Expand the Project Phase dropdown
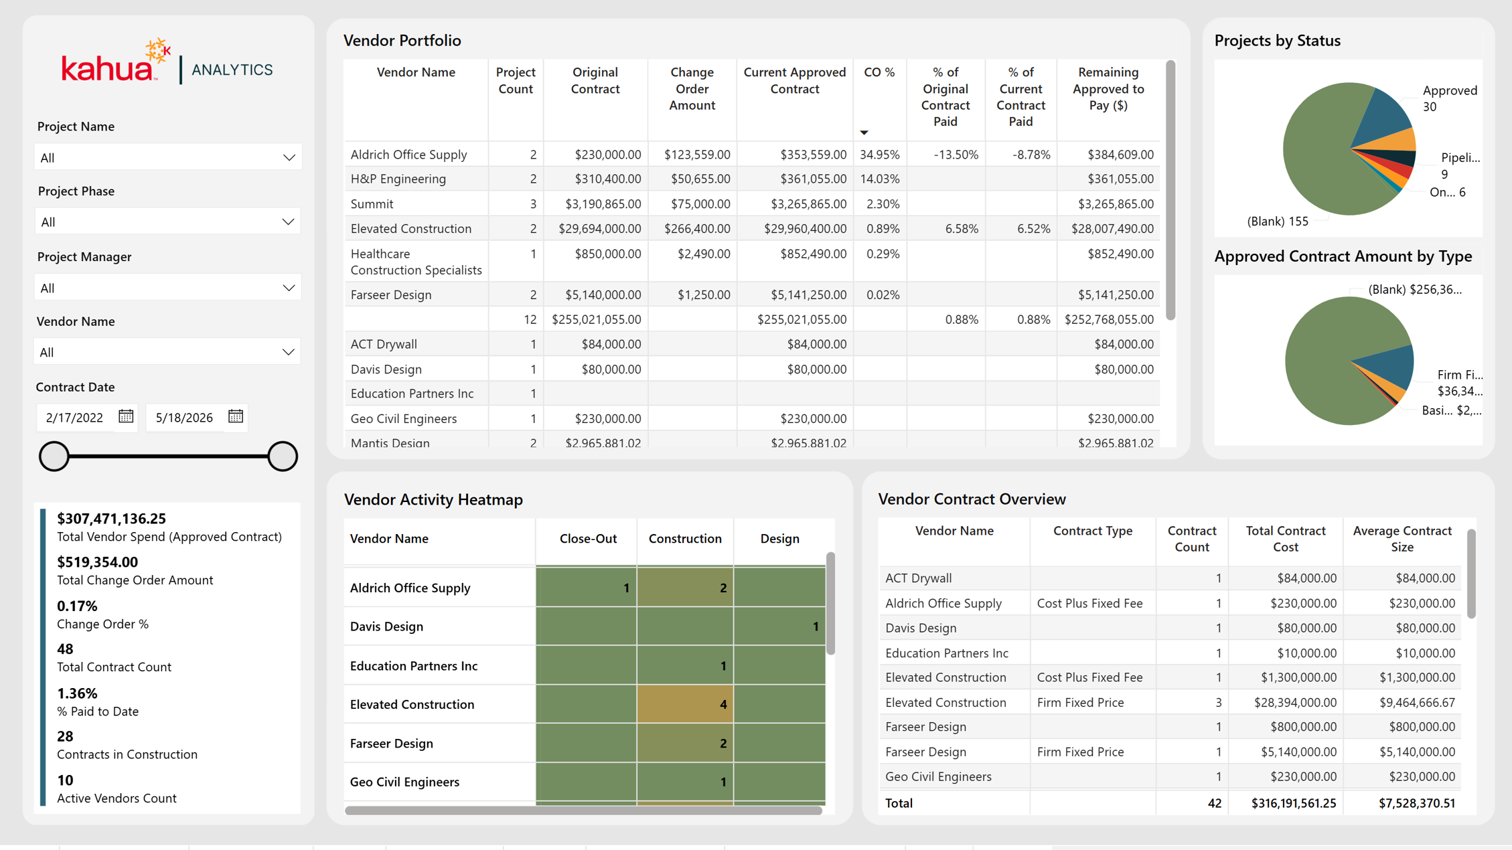Screen dimensions: 1512x850 click(x=167, y=222)
